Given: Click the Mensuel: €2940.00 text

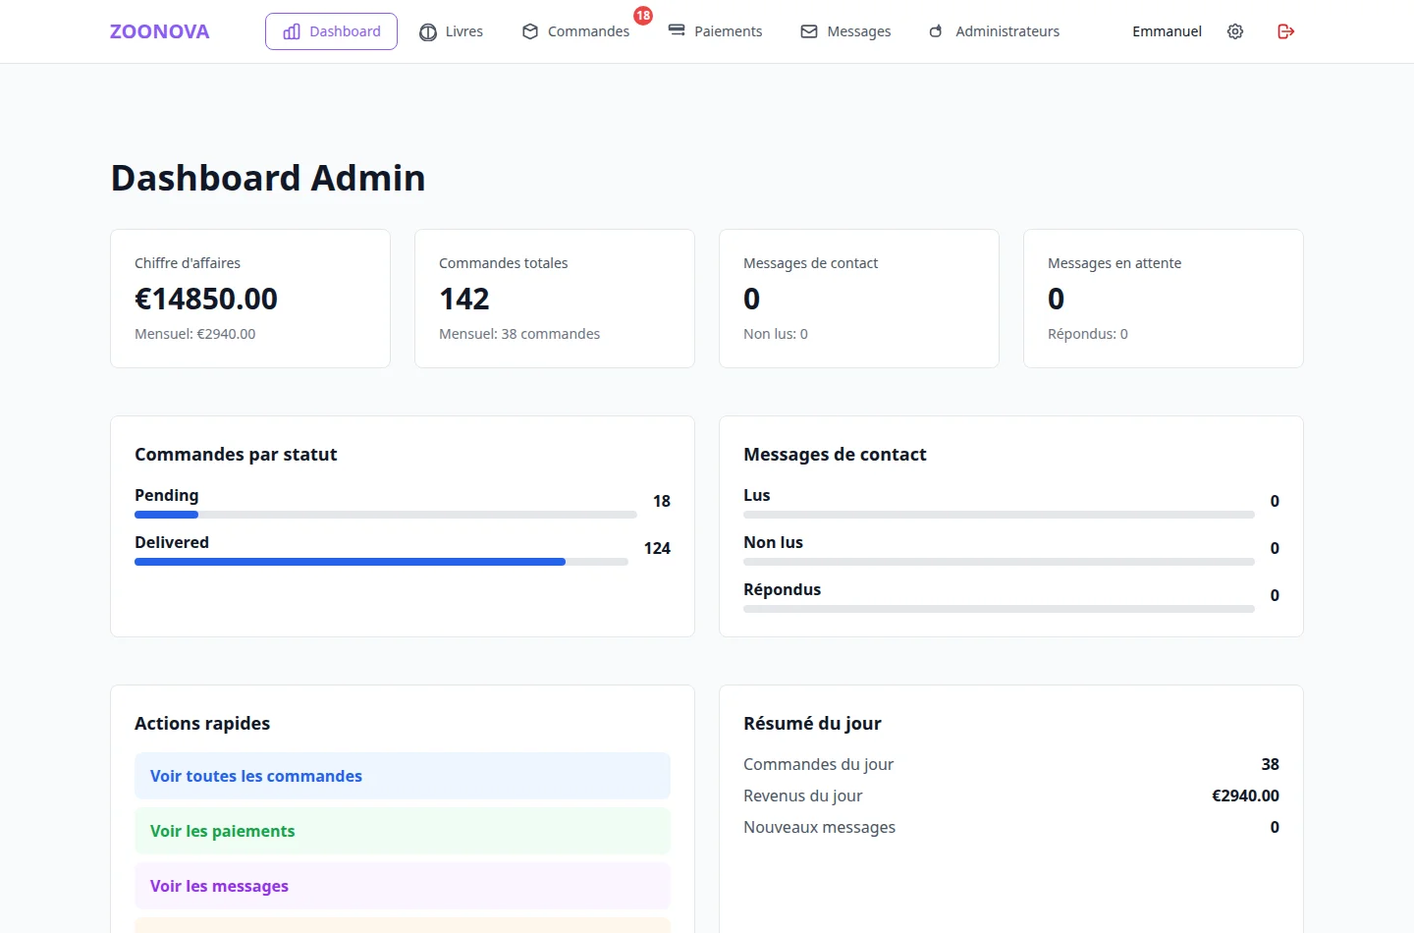Looking at the screenshot, I should (194, 334).
